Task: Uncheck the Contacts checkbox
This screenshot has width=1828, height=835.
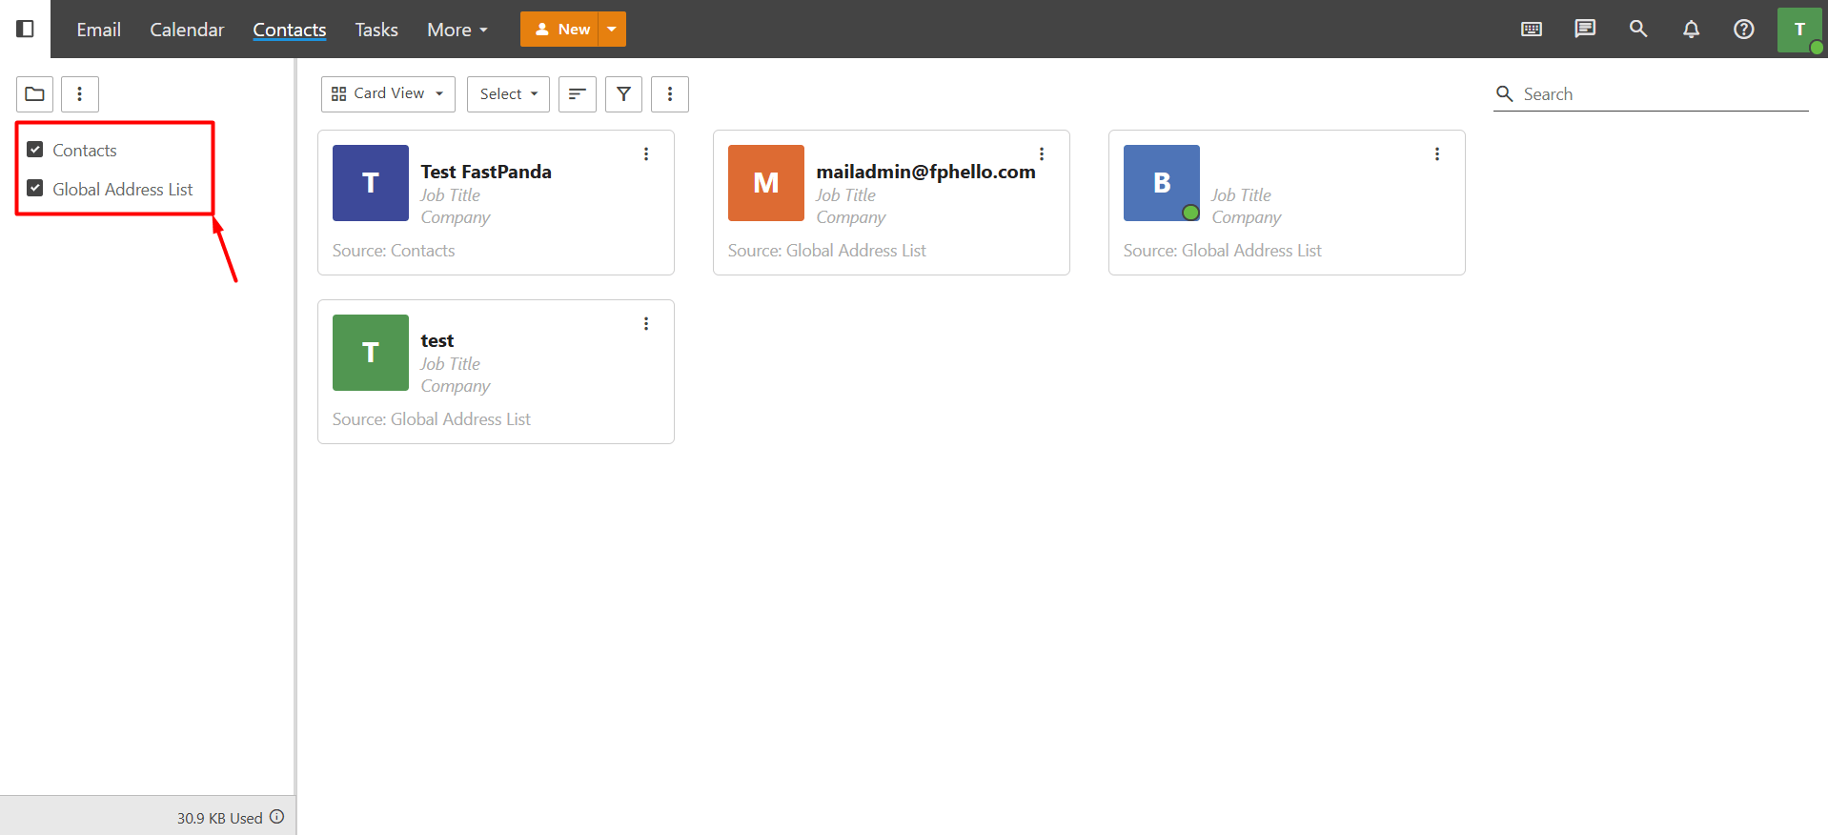Action: (x=35, y=150)
